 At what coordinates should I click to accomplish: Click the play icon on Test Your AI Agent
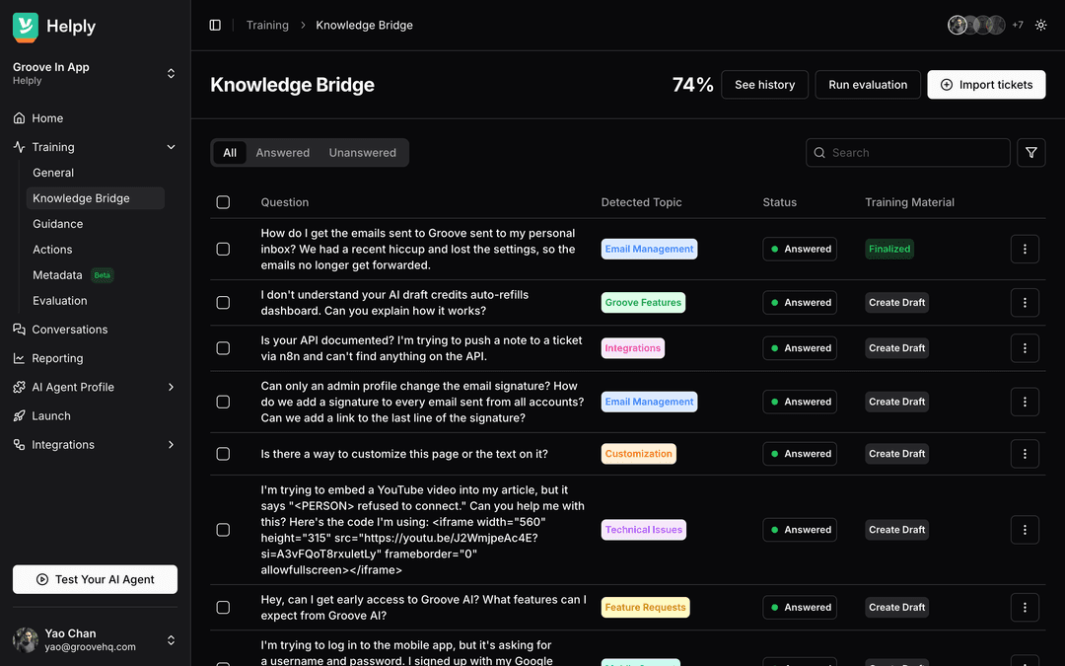click(42, 580)
